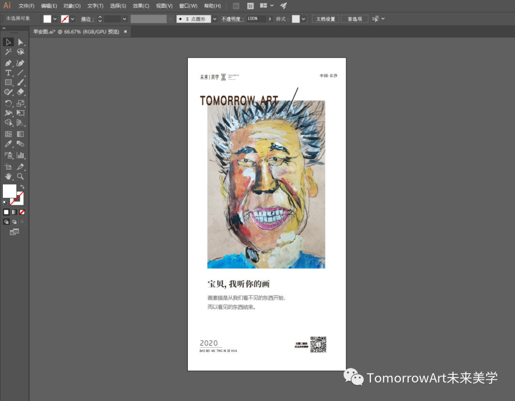This screenshot has width=515, height=401.
Task: Reset to default fill and stroke
Action: pyautogui.click(x=5, y=202)
